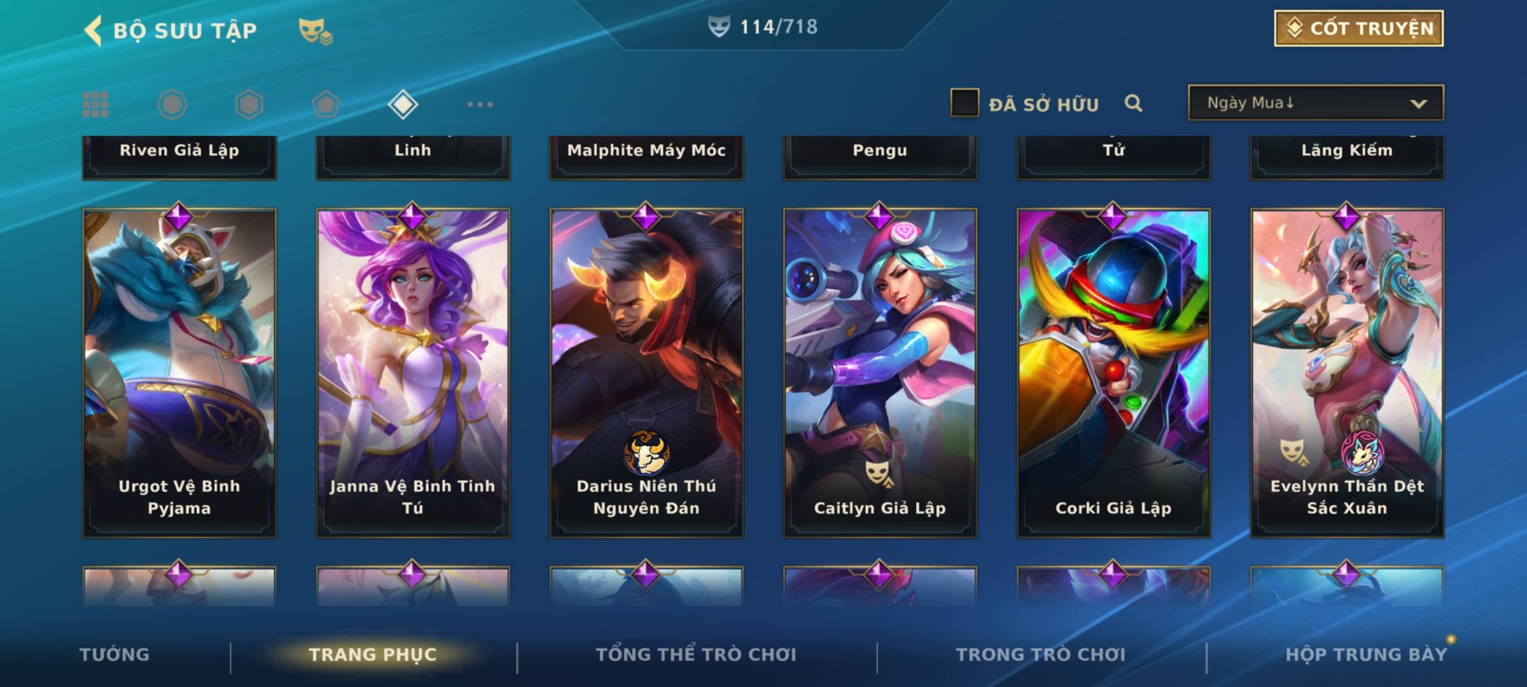The image size is (1527, 687).
Task: Select the hexagon rarity filter icon
Action: pyautogui.click(x=249, y=104)
